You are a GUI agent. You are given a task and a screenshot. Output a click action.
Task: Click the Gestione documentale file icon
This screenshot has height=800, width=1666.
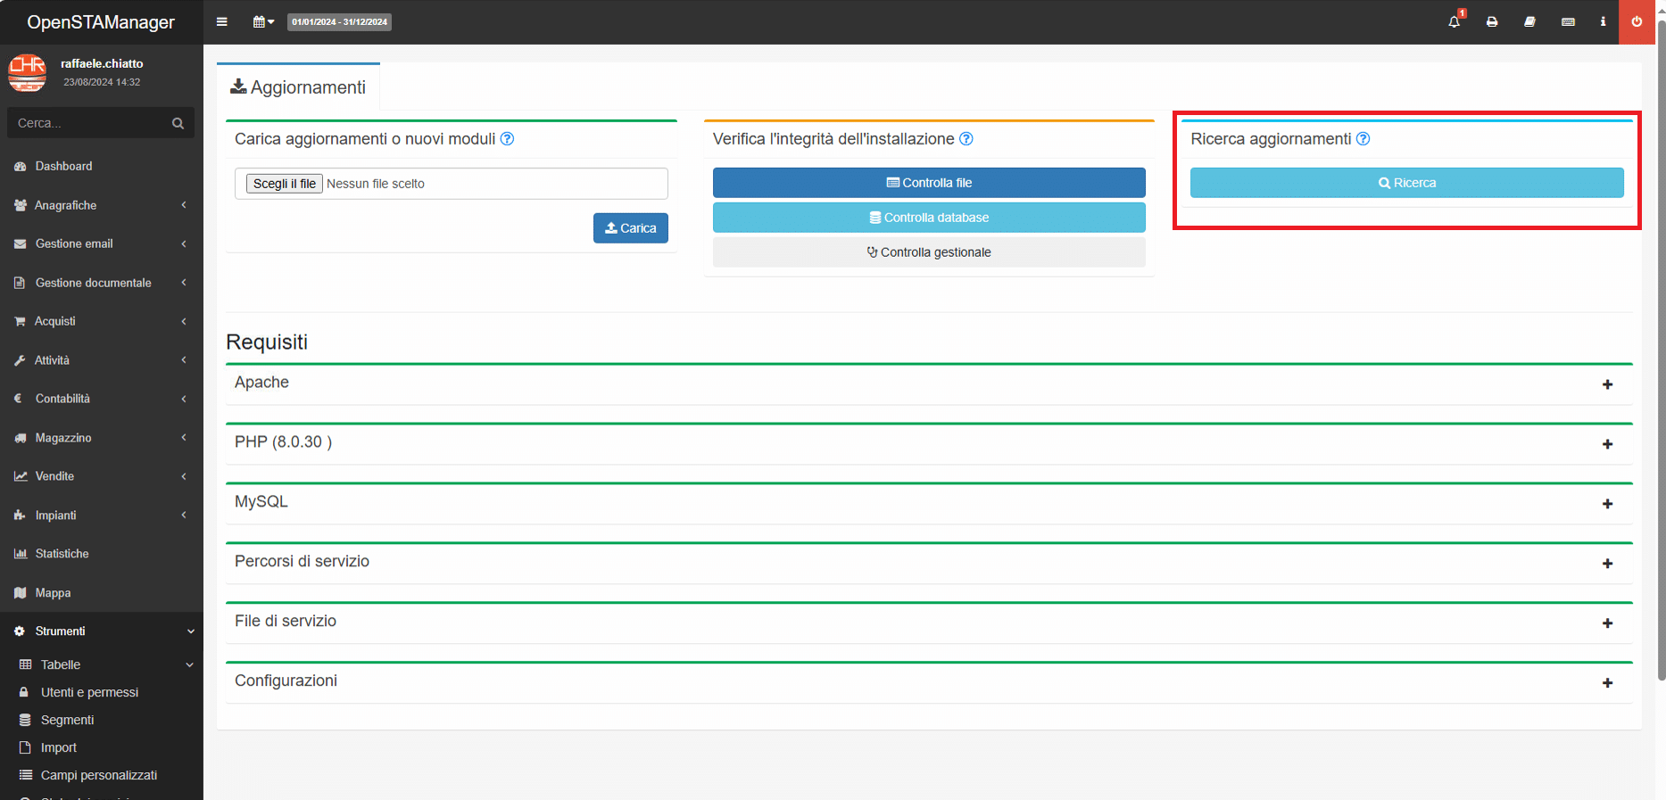20,283
